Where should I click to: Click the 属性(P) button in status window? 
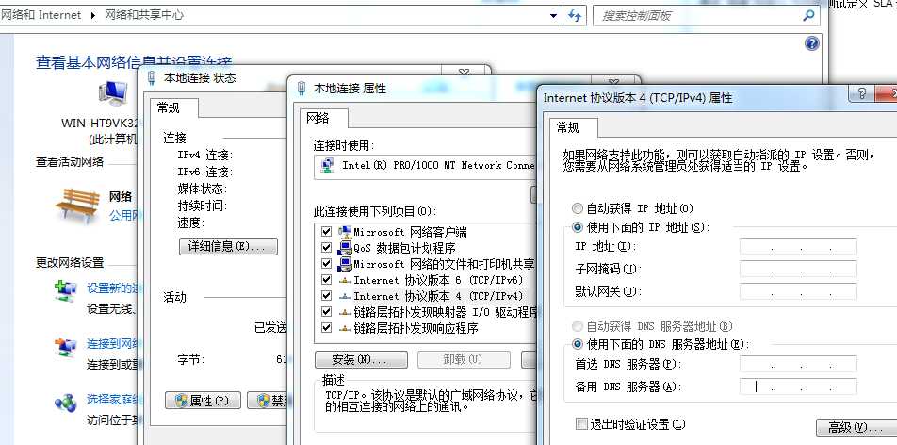[x=204, y=401]
